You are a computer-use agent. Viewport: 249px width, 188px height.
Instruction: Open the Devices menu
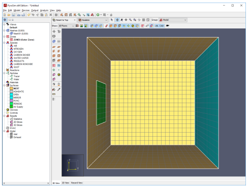(x=25, y=10)
